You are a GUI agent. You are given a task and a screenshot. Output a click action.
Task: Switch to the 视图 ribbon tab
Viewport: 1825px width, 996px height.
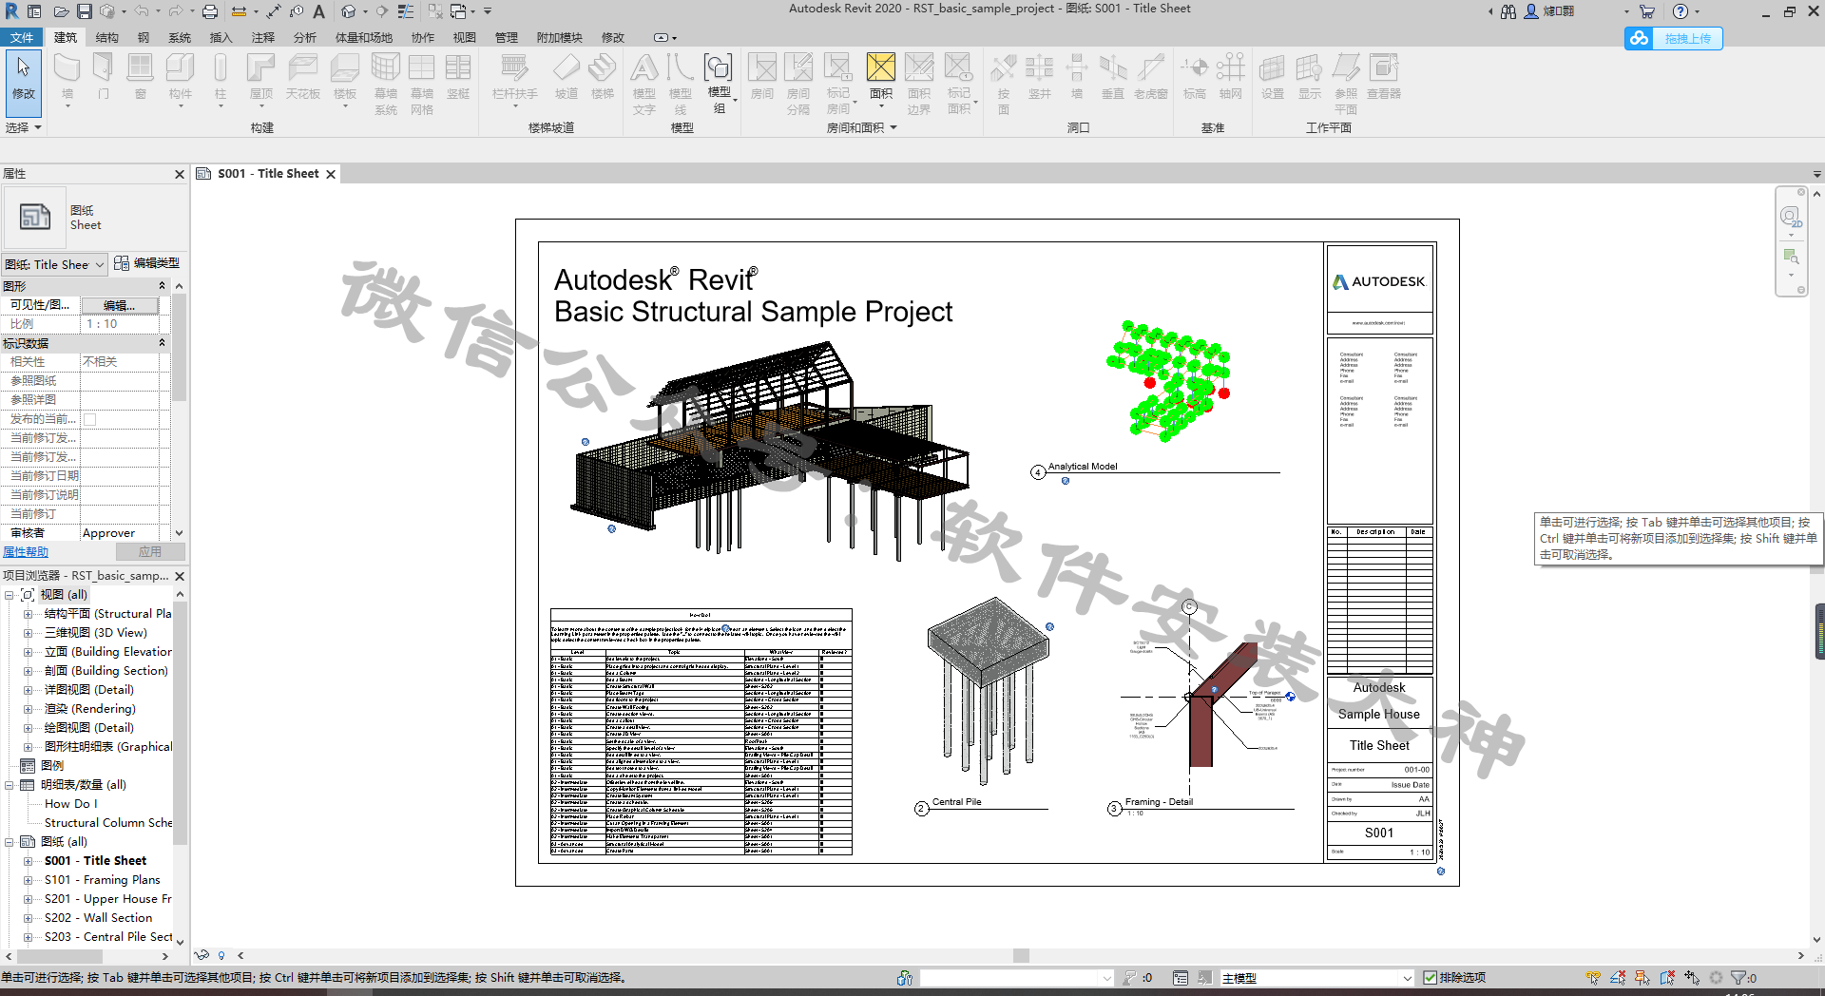coord(464,38)
